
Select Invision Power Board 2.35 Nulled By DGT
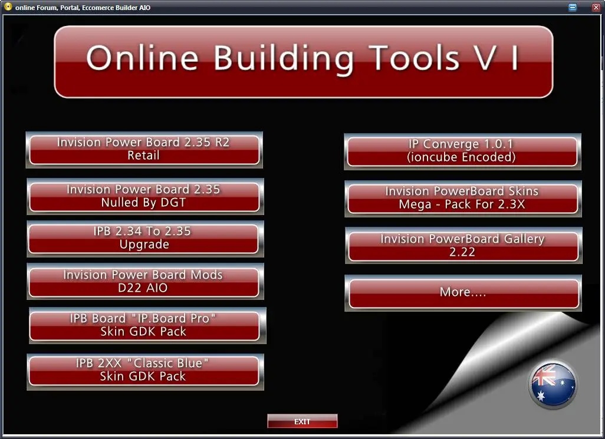coord(145,197)
